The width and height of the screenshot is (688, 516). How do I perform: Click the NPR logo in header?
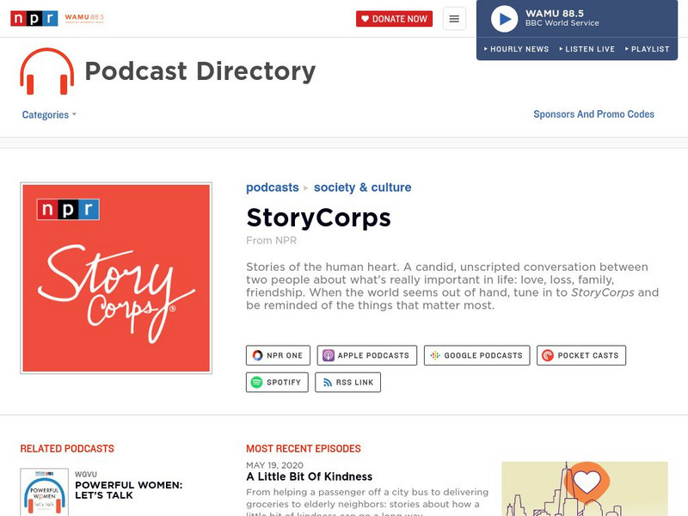pos(34,18)
